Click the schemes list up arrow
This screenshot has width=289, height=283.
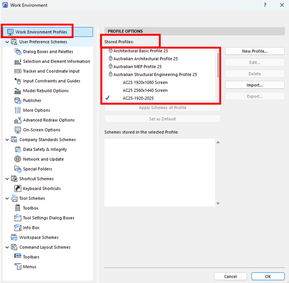[x=218, y=142]
